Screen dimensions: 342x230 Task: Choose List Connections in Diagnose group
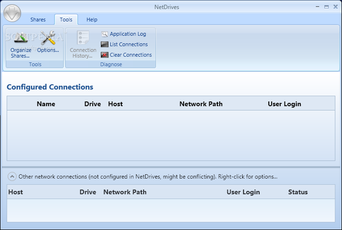129,44
